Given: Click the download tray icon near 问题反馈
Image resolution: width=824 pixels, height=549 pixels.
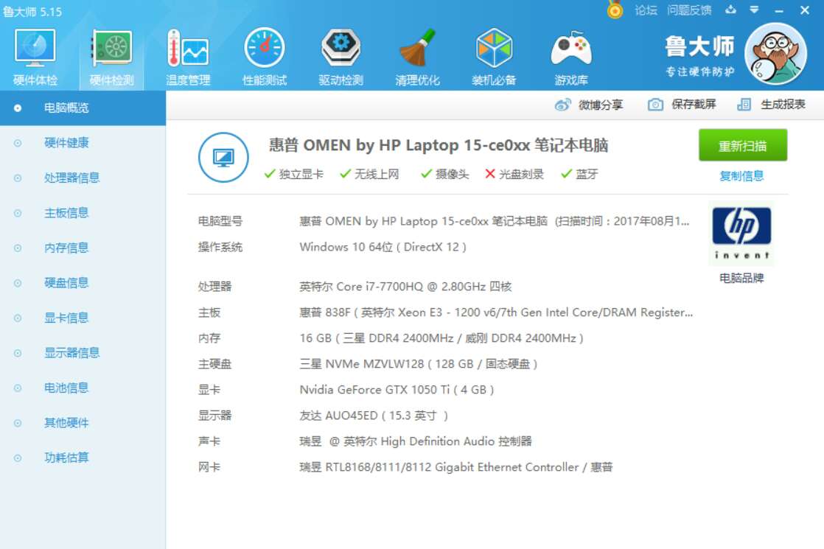Looking at the screenshot, I should 730,10.
